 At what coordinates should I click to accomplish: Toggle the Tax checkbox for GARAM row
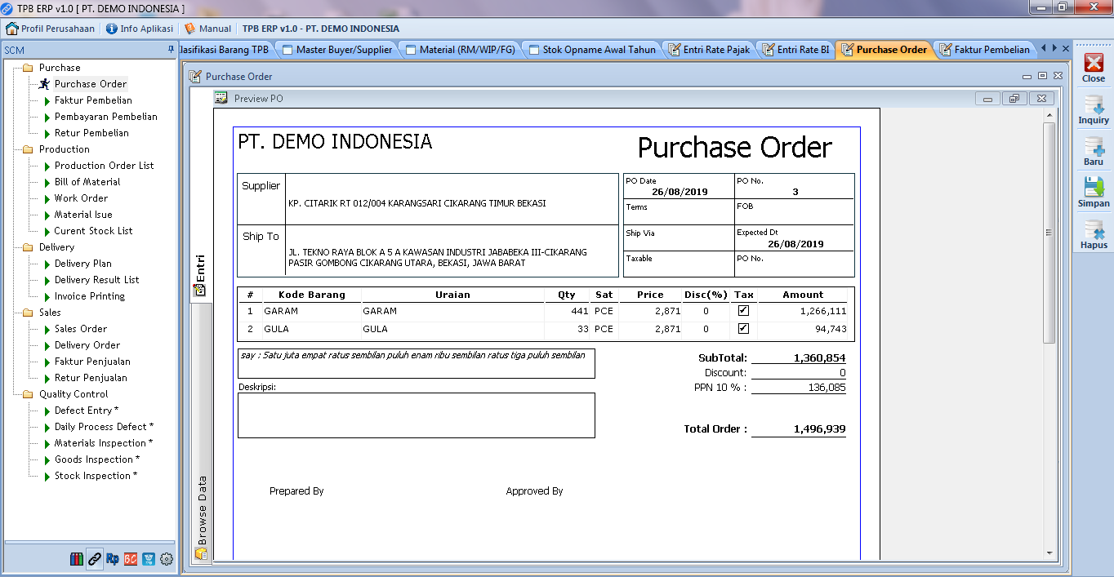743,311
